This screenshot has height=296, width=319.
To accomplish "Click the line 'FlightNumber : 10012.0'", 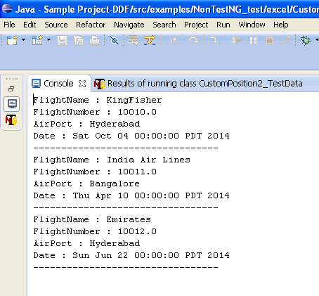I will [95, 231].
